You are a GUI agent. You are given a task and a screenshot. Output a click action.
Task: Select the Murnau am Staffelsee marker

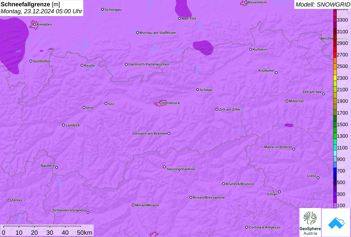tap(138, 33)
